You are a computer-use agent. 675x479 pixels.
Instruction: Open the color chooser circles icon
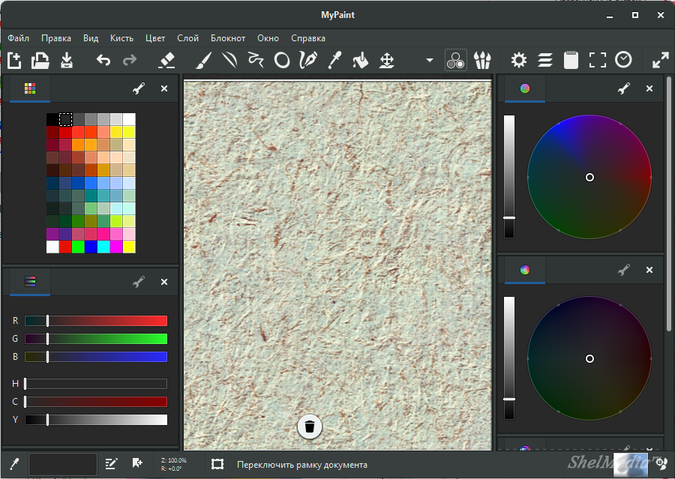[x=456, y=60]
